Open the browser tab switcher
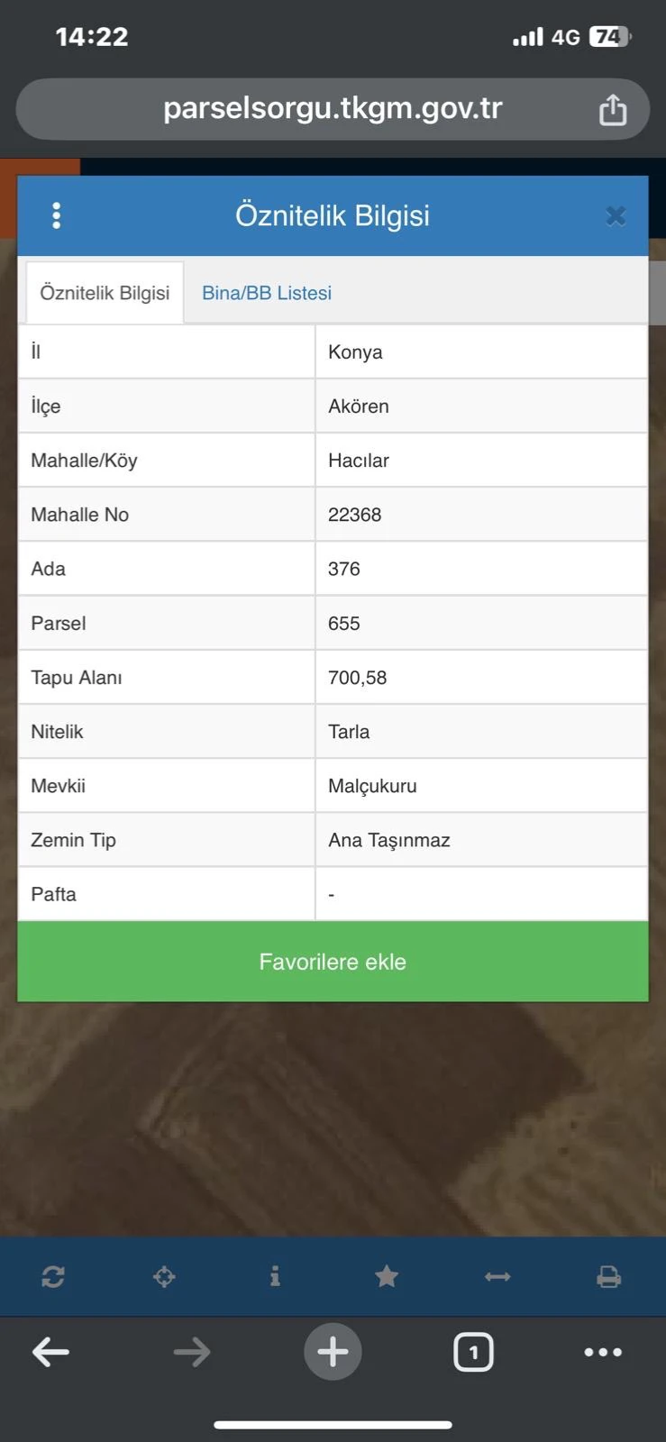 [473, 1352]
